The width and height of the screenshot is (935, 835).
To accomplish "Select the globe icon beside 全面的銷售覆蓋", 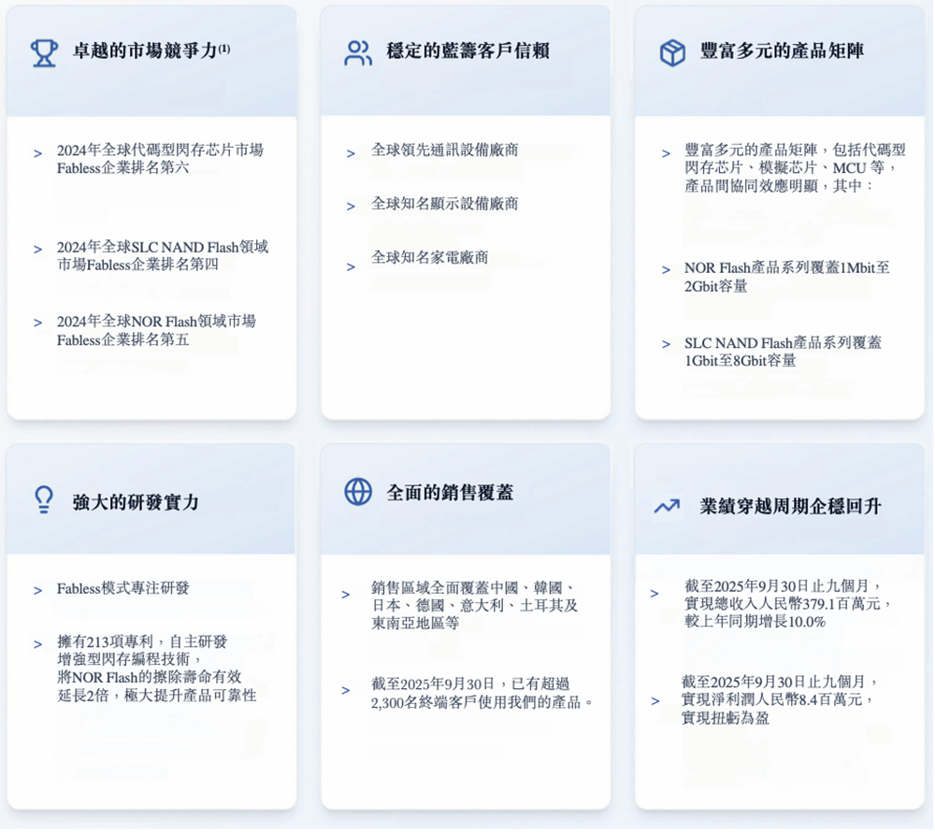I will click(356, 489).
